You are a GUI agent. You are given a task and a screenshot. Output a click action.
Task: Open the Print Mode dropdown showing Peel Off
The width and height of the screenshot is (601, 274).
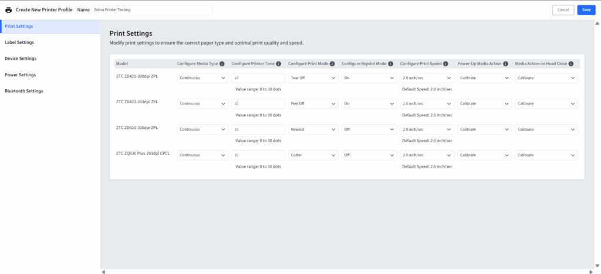tap(313, 104)
